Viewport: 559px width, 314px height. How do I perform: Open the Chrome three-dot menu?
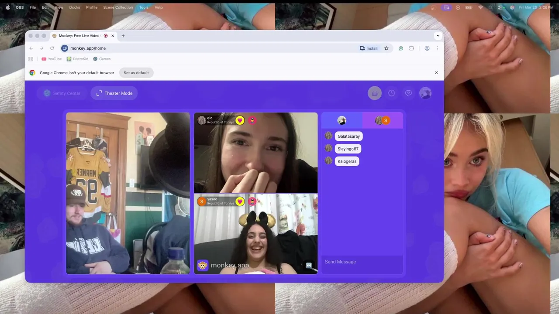[437, 48]
